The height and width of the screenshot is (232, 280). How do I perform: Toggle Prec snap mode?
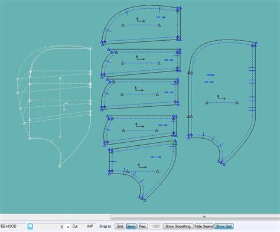(x=142, y=226)
